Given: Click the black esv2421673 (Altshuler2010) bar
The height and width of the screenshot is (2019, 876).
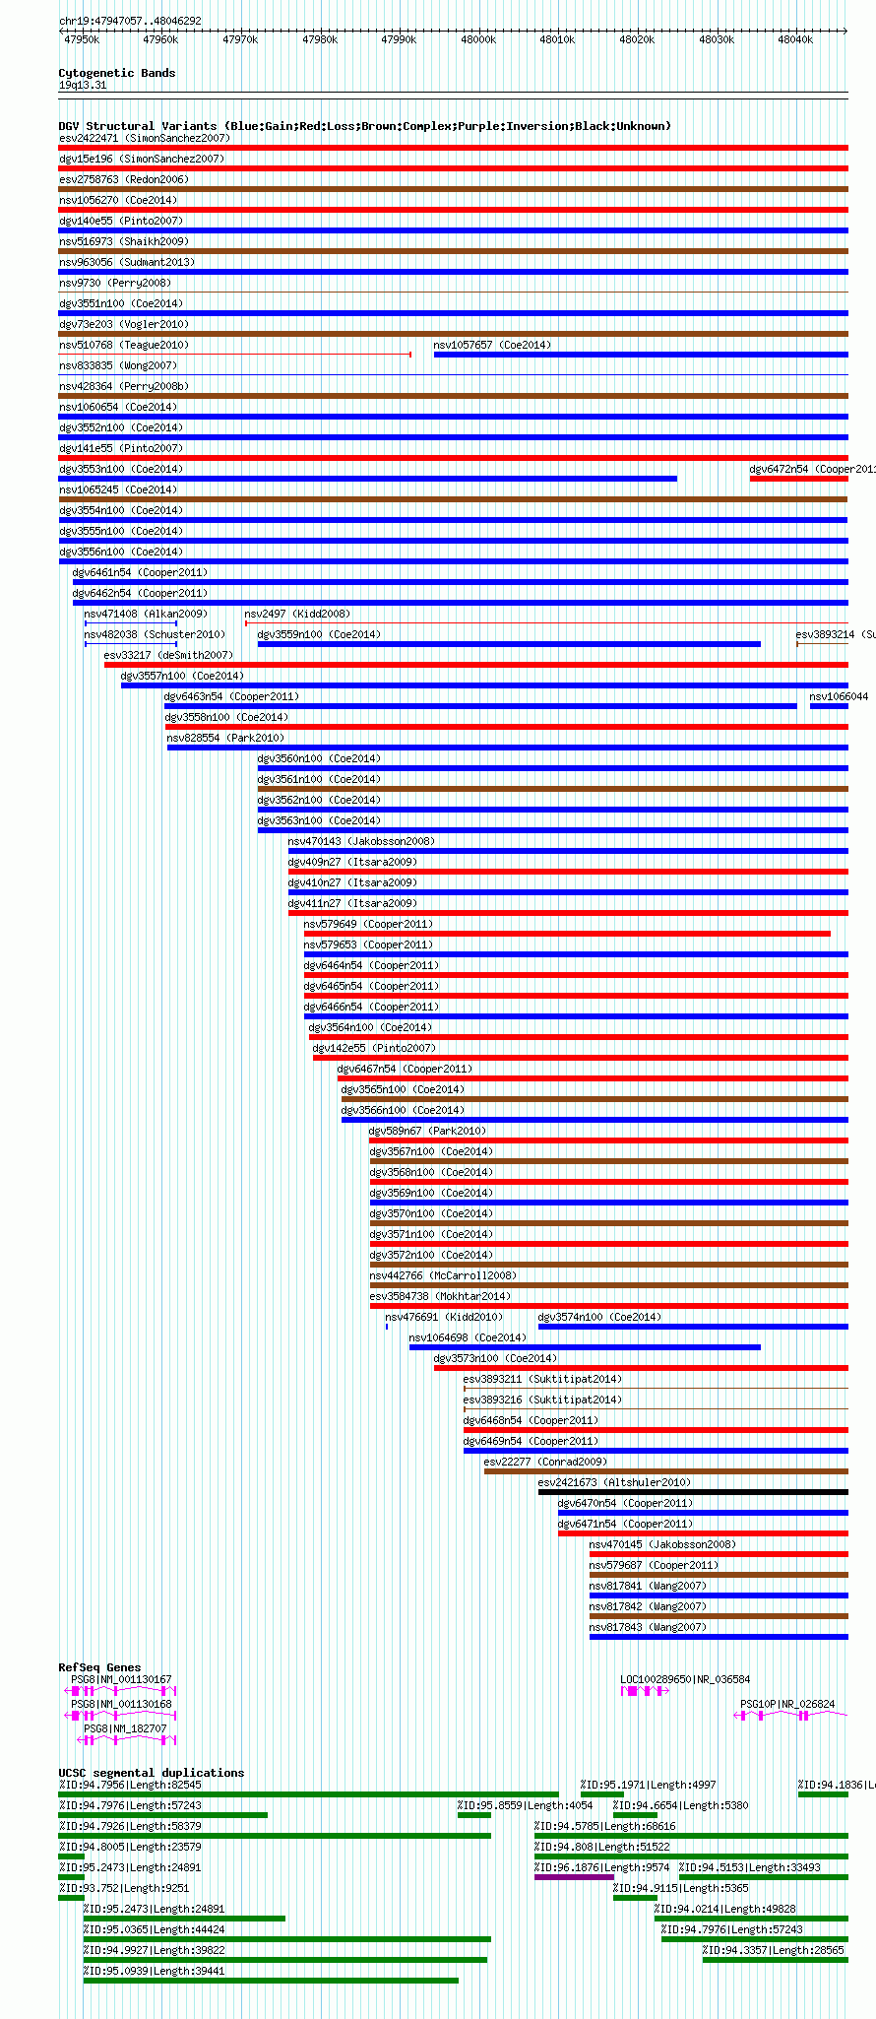Looking at the screenshot, I should click(693, 1492).
